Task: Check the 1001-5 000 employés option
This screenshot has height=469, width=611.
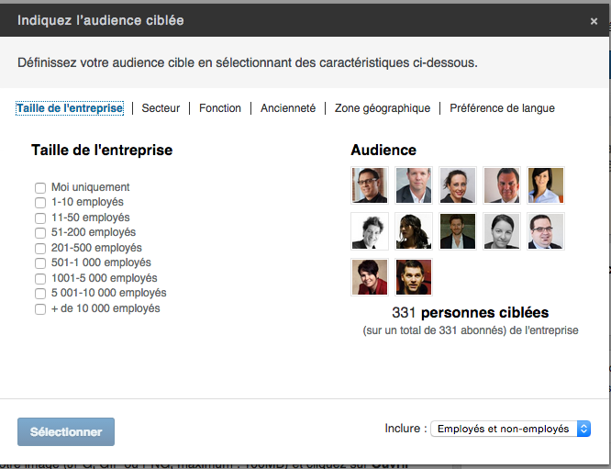Action: [40, 278]
